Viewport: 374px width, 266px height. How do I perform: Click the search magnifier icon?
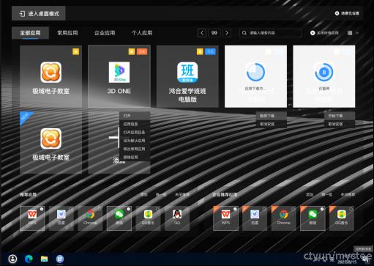(x=244, y=33)
